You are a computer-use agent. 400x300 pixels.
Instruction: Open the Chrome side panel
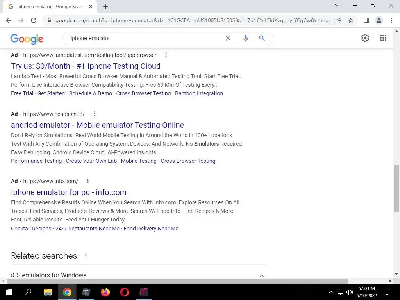click(x=366, y=20)
